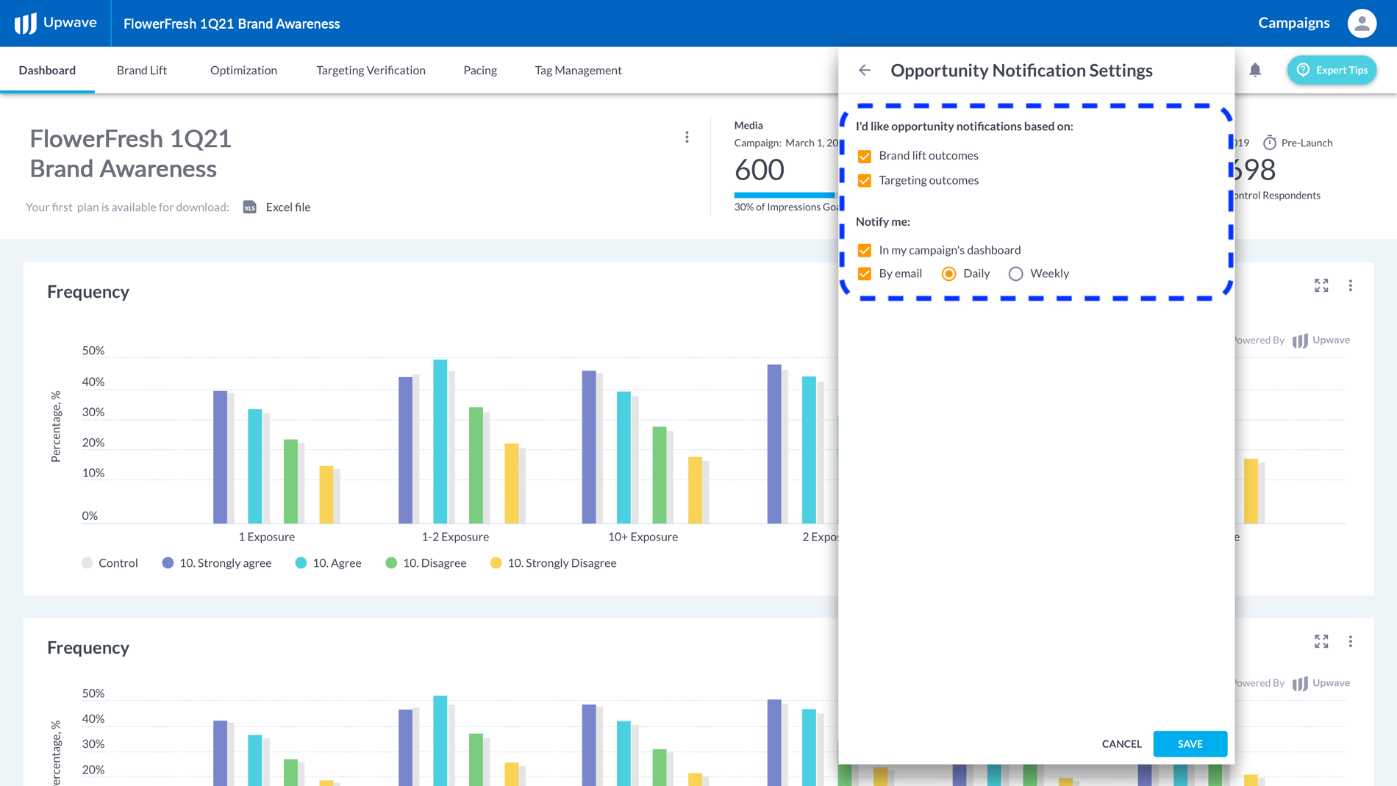Open the Optimization tab

click(x=243, y=71)
